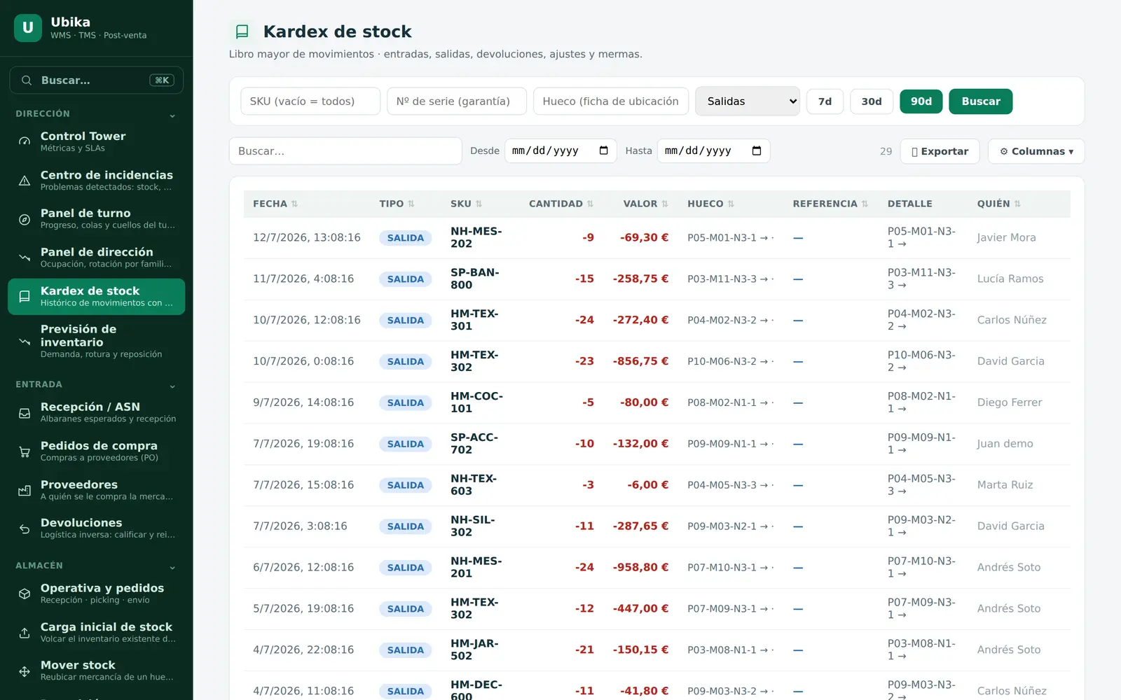Click the Pedidos de compra cart icon

25,451
